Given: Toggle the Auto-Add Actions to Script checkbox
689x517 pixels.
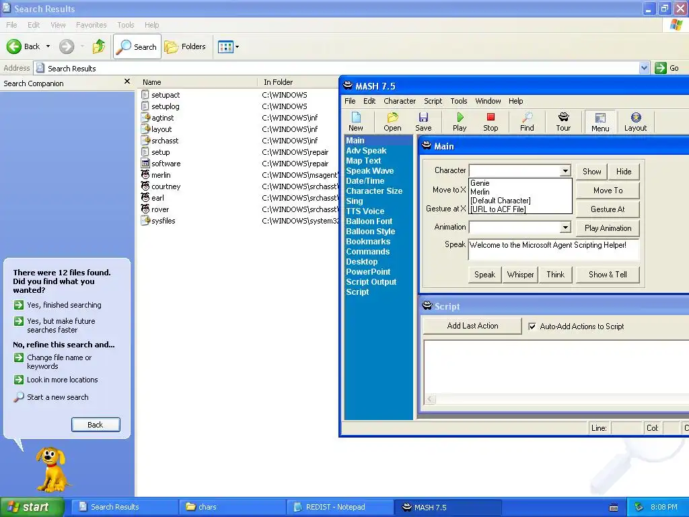Looking at the screenshot, I should 532,326.
